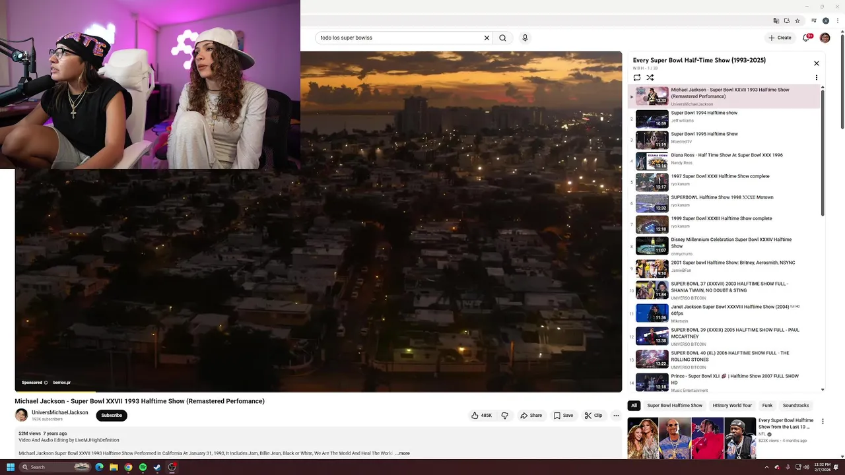The height and width of the screenshot is (475, 845).
Task: Play 'Super Bowl 1994 Halftime show' from playlist
Action: (724, 119)
